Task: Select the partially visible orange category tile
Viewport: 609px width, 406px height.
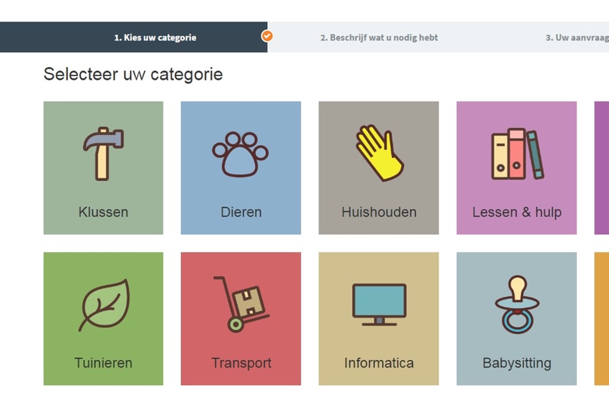Action: (601, 318)
